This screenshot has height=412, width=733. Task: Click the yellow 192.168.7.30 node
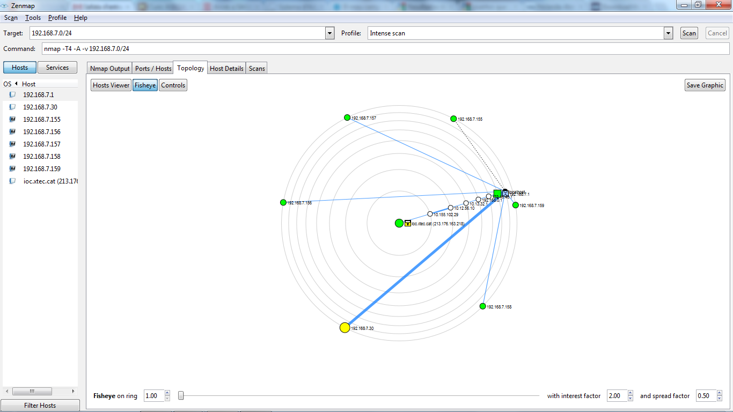point(344,327)
